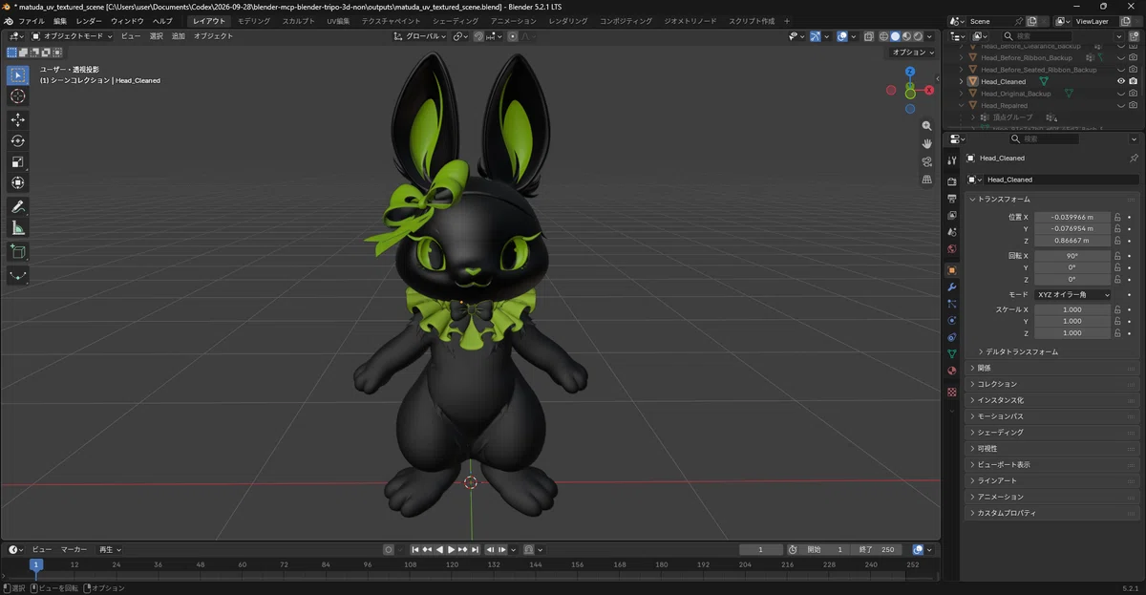Toggle X-ray mode in viewport header
The width and height of the screenshot is (1146, 595).
tap(867, 36)
